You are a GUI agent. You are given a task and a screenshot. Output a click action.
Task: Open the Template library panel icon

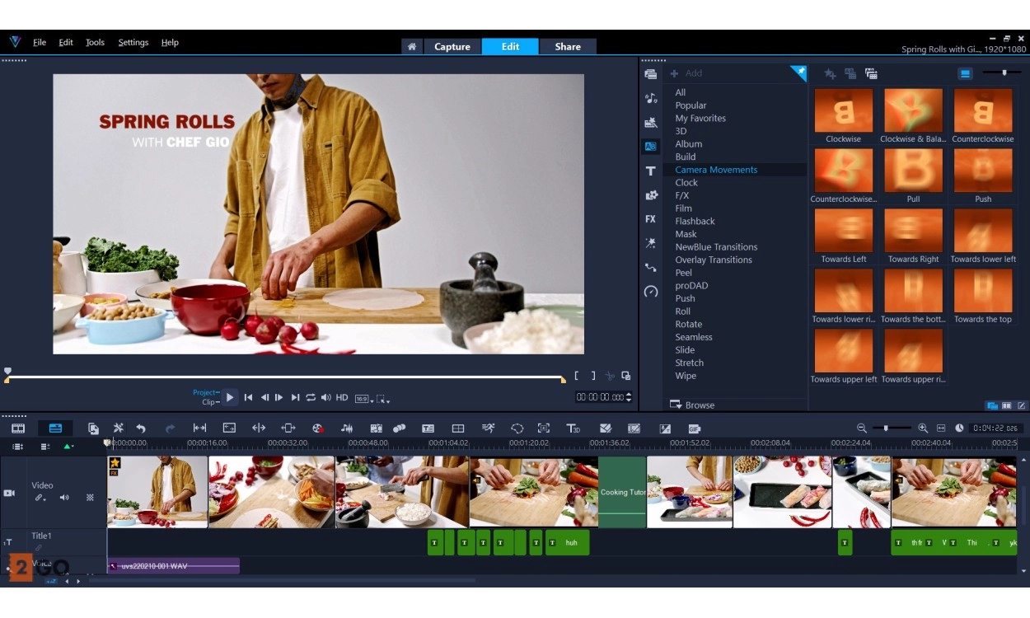651,123
